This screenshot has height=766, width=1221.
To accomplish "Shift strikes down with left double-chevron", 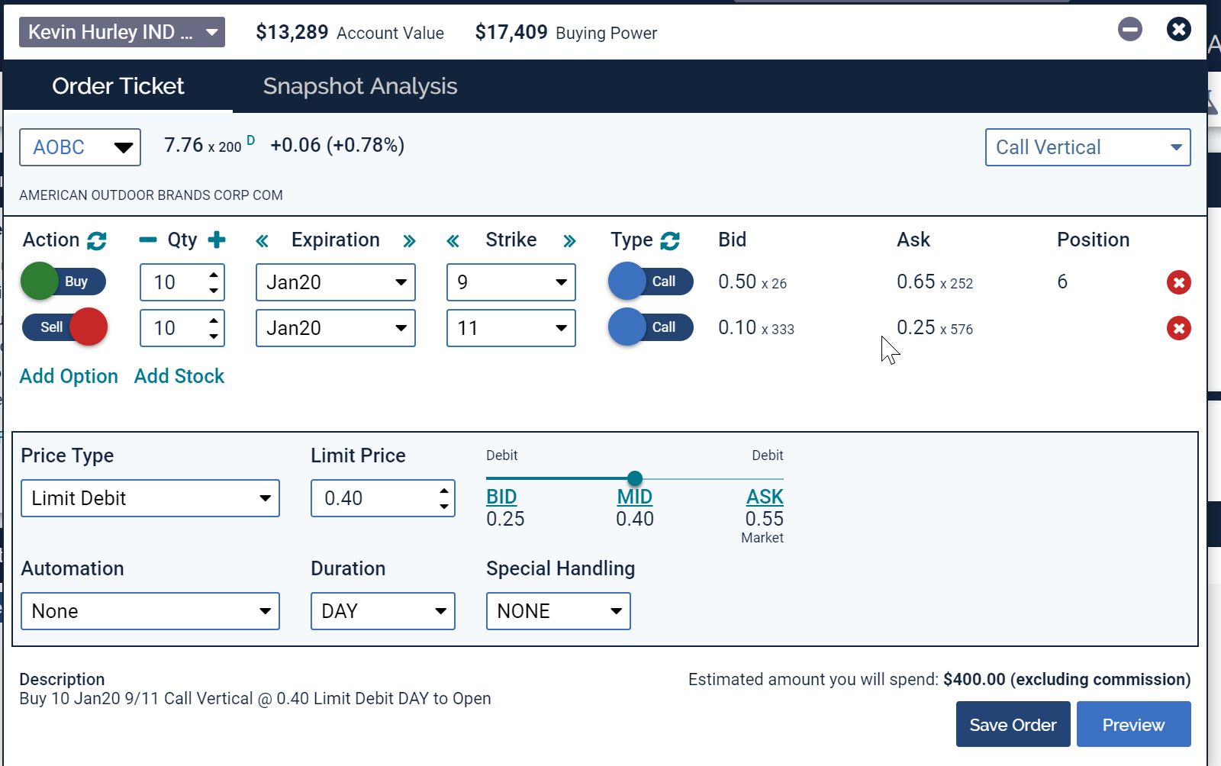I will [453, 241].
